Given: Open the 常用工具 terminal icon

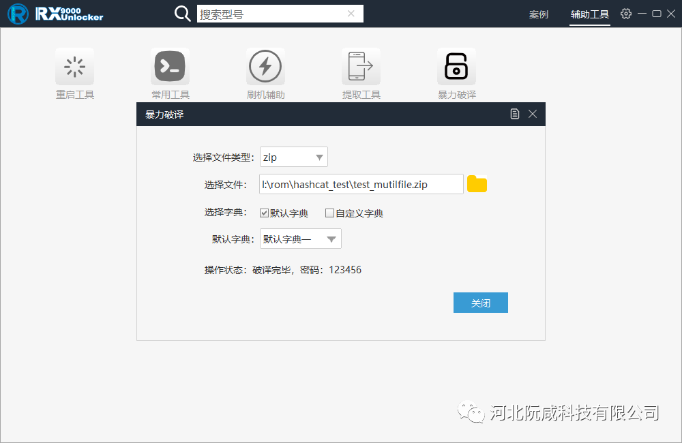Looking at the screenshot, I should (170, 67).
